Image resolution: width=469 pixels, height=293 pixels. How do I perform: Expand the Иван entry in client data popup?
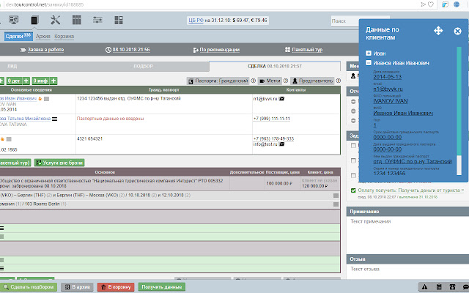point(369,53)
